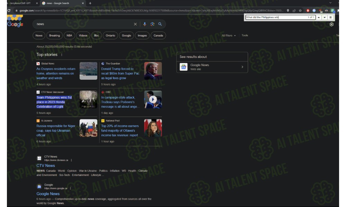The width and height of the screenshot is (346, 207).
Task: Click the Donald Trump story thumbnail
Action: pyautogui.click(x=153, y=71)
